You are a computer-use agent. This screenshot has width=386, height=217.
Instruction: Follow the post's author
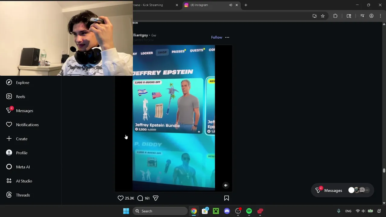point(217,37)
